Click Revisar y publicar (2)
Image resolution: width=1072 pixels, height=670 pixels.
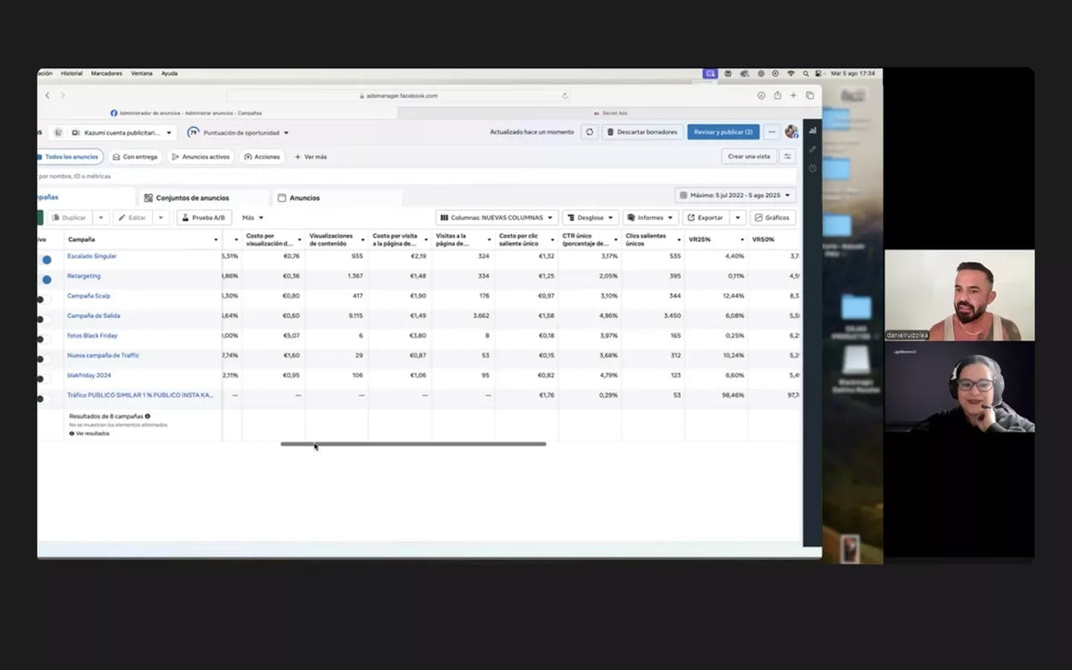723,132
